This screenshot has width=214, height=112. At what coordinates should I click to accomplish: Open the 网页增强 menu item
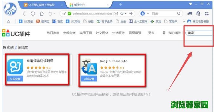pyautogui.click(x=135, y=33)
